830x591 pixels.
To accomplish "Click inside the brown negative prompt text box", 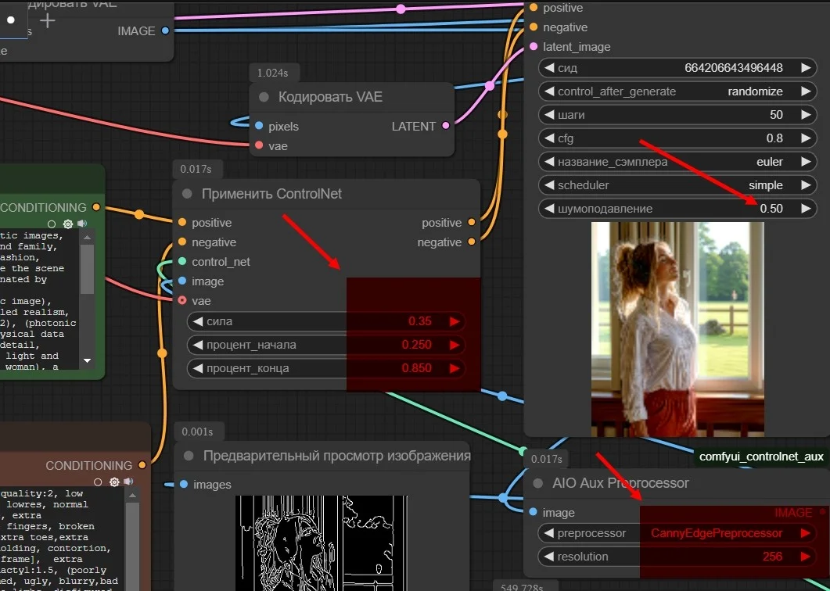I will click(61, 539).
